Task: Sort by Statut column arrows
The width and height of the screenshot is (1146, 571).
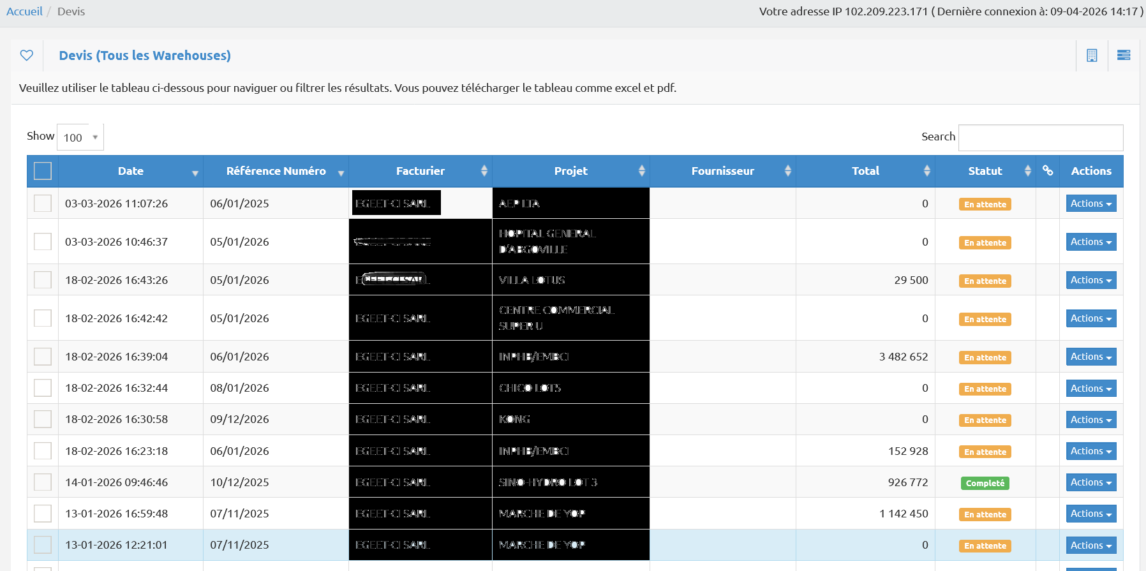Action: tap(1027, 171)
